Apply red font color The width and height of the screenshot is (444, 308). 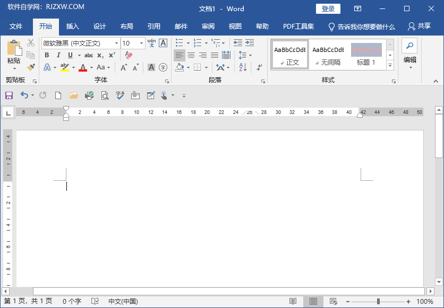click(x=83, y=67)
